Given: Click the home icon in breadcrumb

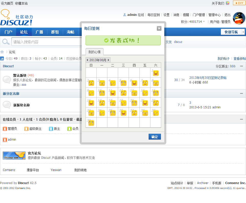Looking at the screenshot, I should pyautogui.click(x=2, y=52).
